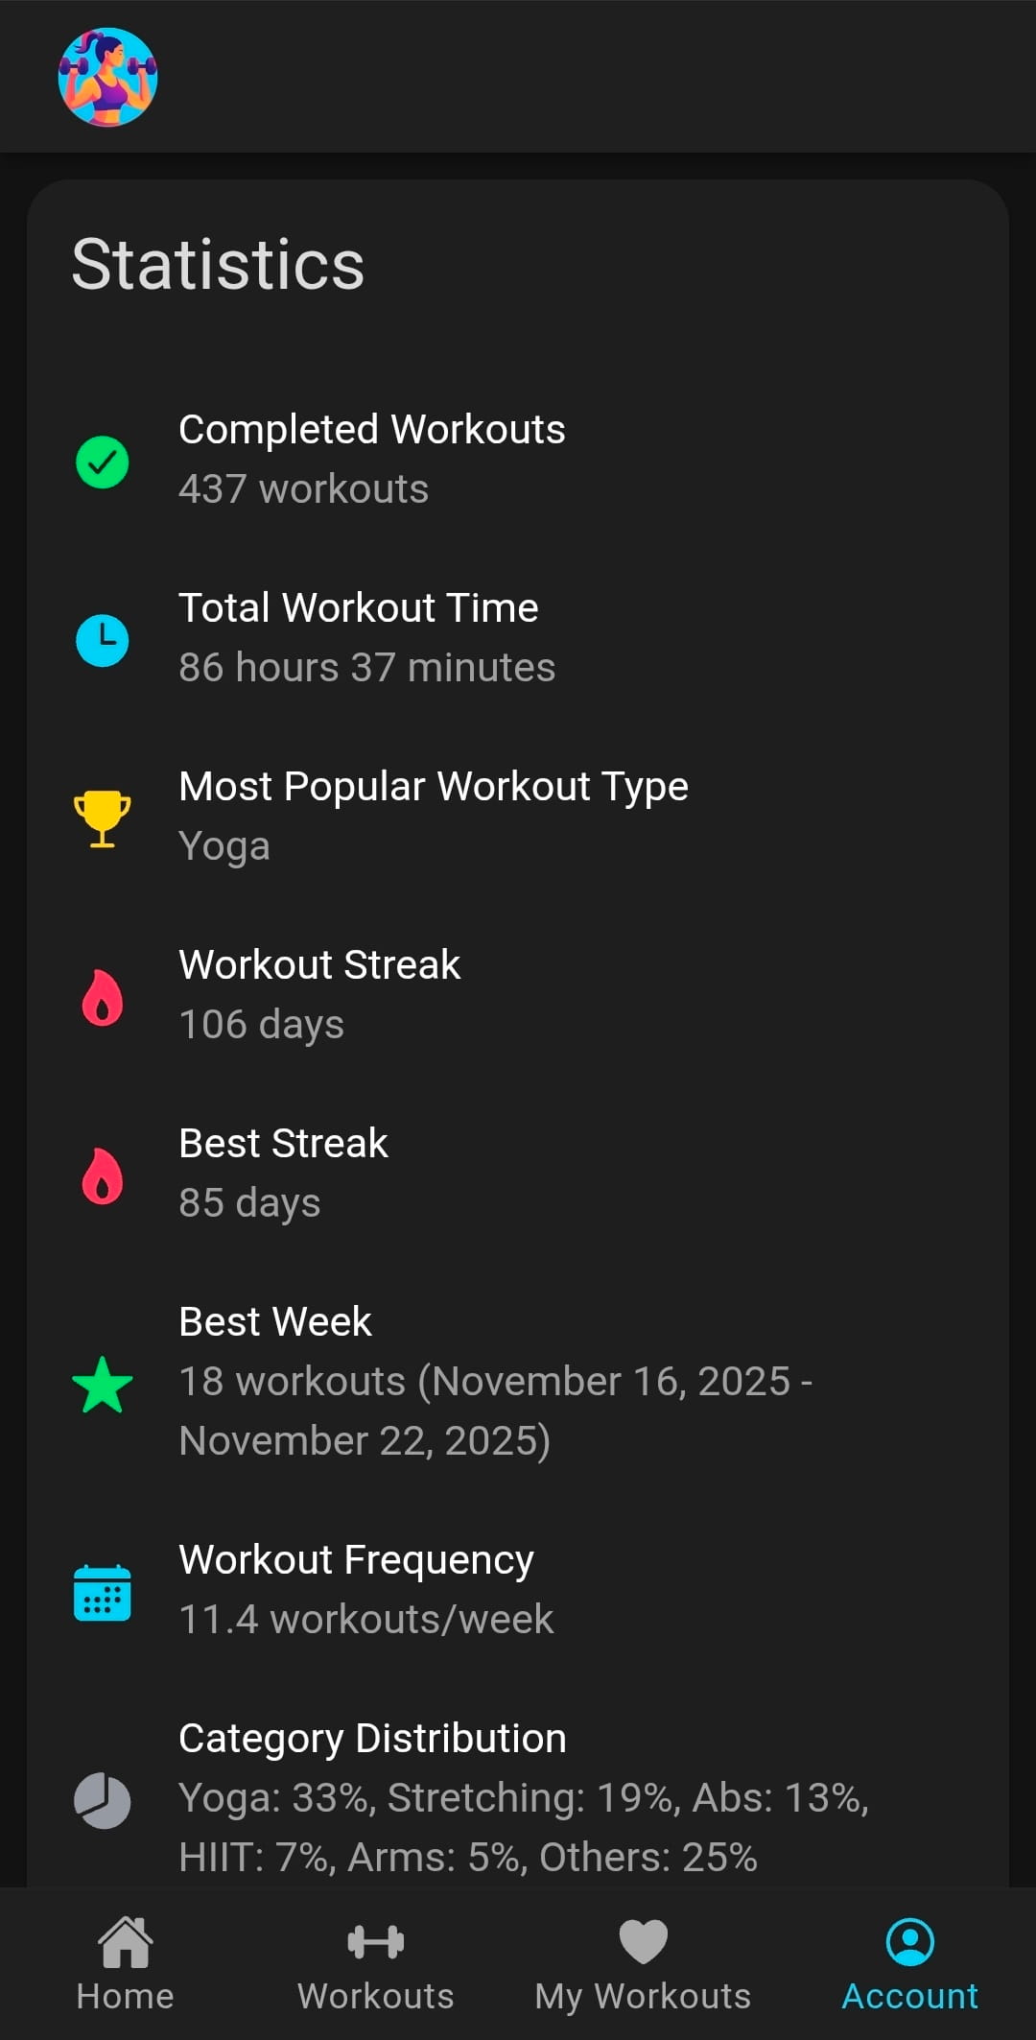The height and width of the screenshot is (2040, 1036).
Task: Tap the Most Popular Workout Type label
Action: [434, 787]
